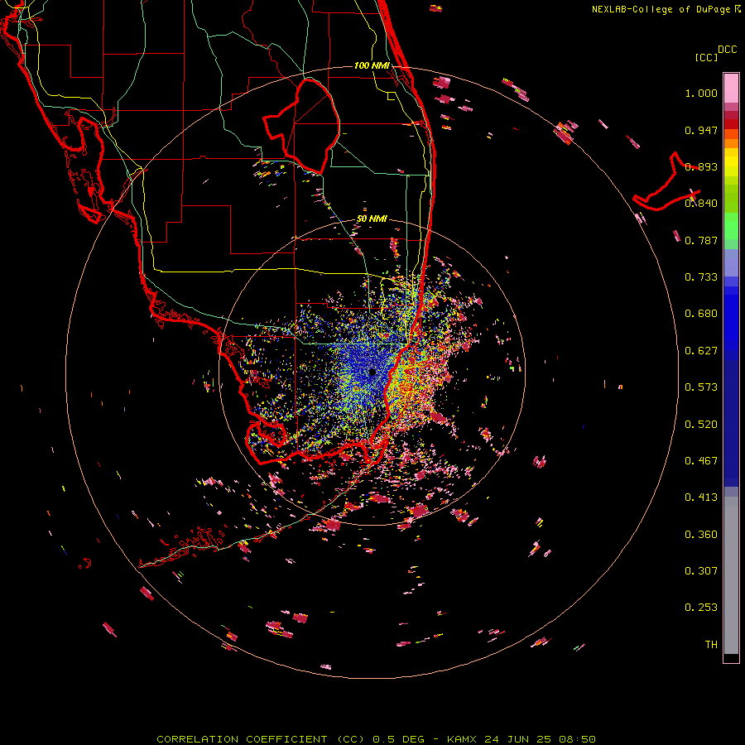Pick the light pink swatch at top of color bar
This screenshot has width=745, height=745.
731,89
